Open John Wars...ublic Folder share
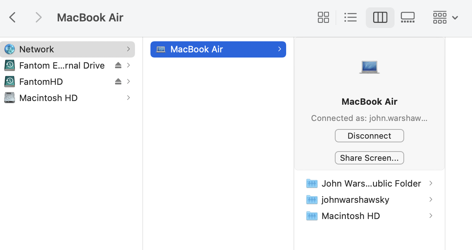The height and width of the screenshot is (250, 472). [x=369, y=183]
